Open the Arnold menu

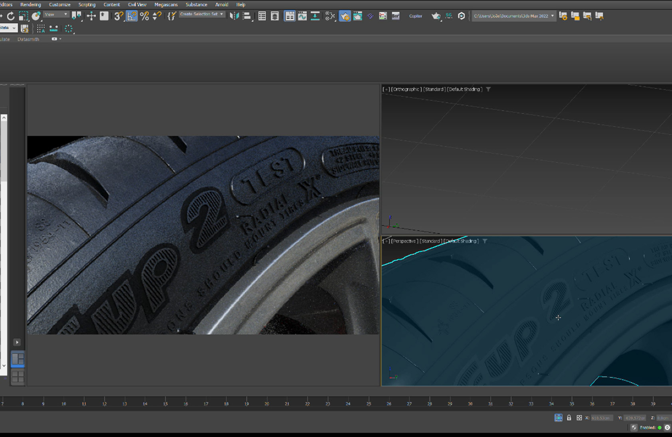(222, 5)
